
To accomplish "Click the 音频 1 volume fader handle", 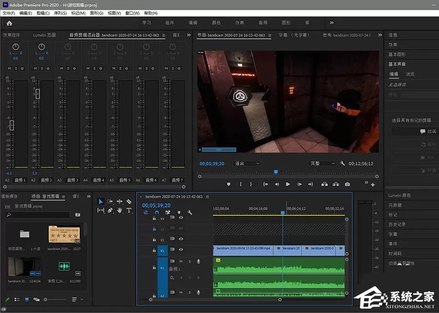I will (12, 125).
